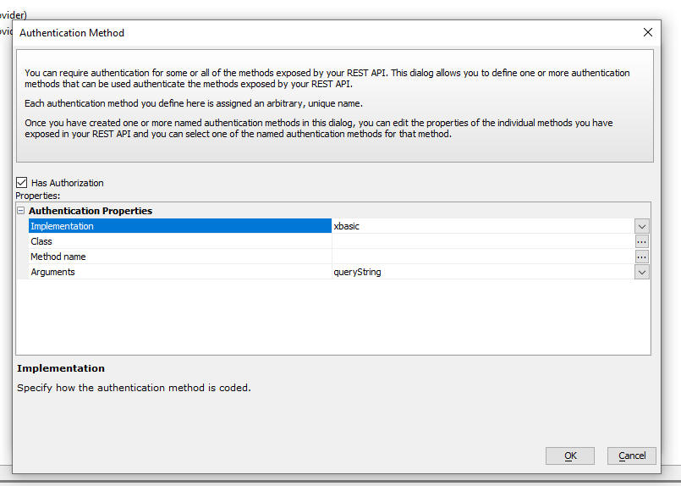681x486 pixels.
Task: Click the blank area of the properties grid
Action: 333,317
